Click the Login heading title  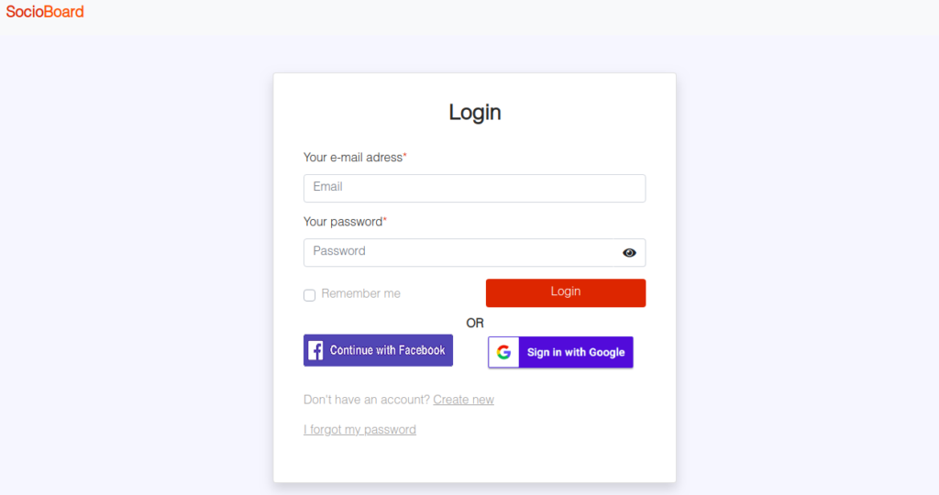pyautogui.click(x=475, y=112)
